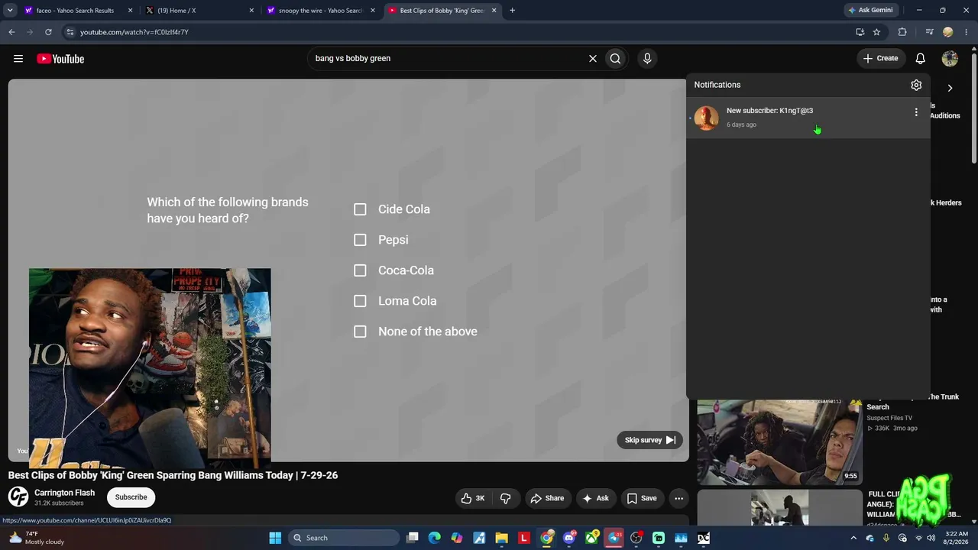Click the Ask button below the video
The image size is (978, 550).
tap(595, 498)
